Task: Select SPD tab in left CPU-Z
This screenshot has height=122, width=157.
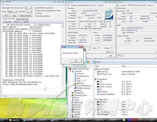Action: pyautogui.click(x=94, y=5)
